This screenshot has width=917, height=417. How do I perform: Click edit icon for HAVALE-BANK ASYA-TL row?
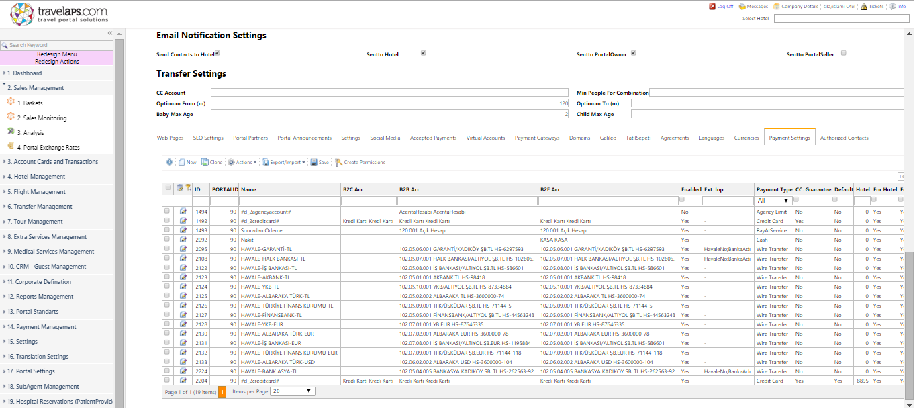point(183,371)
